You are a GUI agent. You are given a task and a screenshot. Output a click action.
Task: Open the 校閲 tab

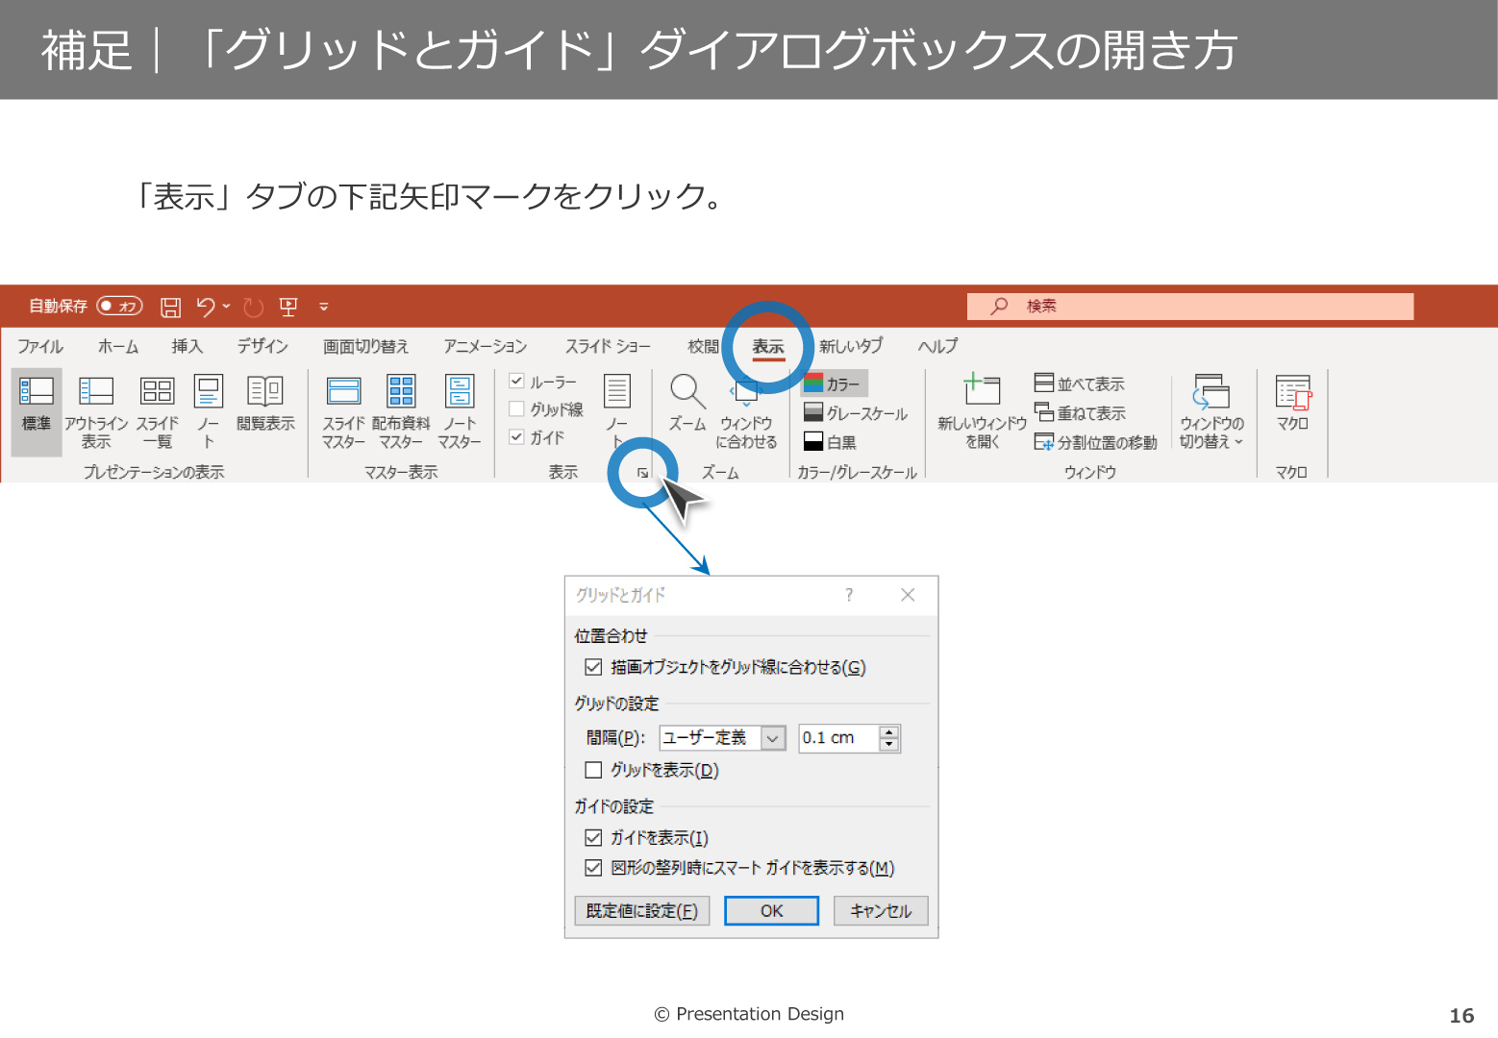tap(704, 346)
